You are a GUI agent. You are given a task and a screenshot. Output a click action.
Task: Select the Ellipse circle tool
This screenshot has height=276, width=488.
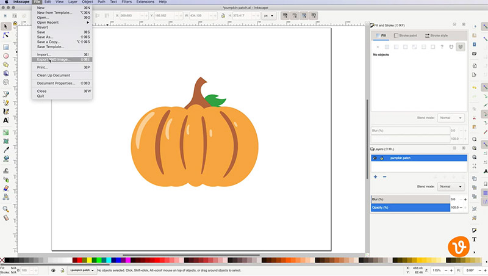tap(5, 56)
